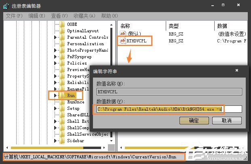Select the Run folder icon in tree
Screen dimensions: 251x164
coord(62,95)
